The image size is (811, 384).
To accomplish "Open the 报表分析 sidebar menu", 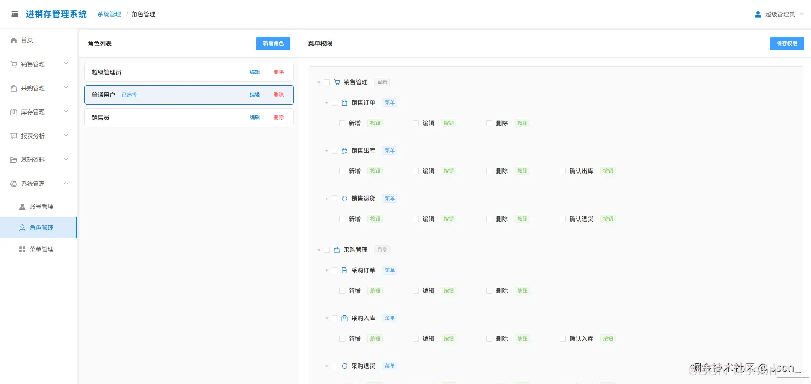I will pos(38,136).
